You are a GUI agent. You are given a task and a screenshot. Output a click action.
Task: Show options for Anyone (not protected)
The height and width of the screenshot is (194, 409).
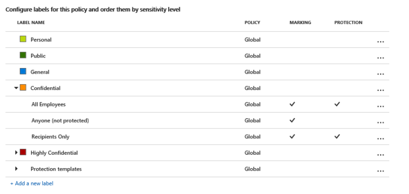coord(380,123)
